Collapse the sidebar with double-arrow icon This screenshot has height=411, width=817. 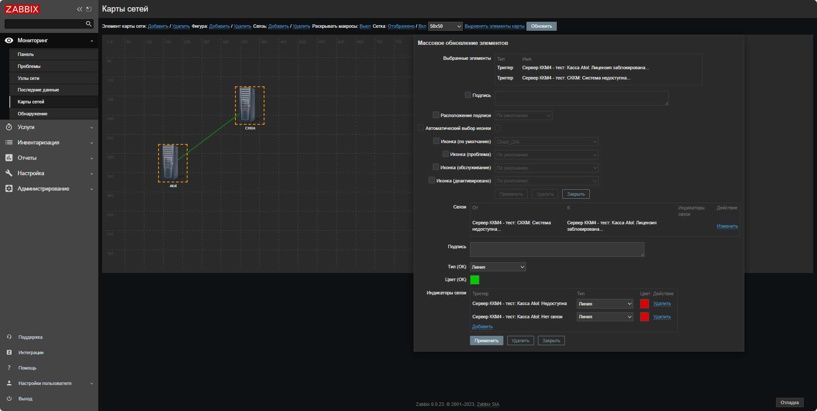click(x=79, y=9)
